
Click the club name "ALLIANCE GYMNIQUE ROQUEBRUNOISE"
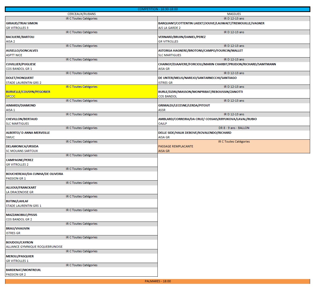[x=34, y=247]
